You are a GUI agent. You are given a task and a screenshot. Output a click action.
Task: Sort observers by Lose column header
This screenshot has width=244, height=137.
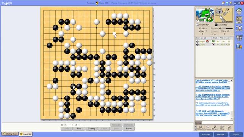pyautogui.click(x=228, y=38)
